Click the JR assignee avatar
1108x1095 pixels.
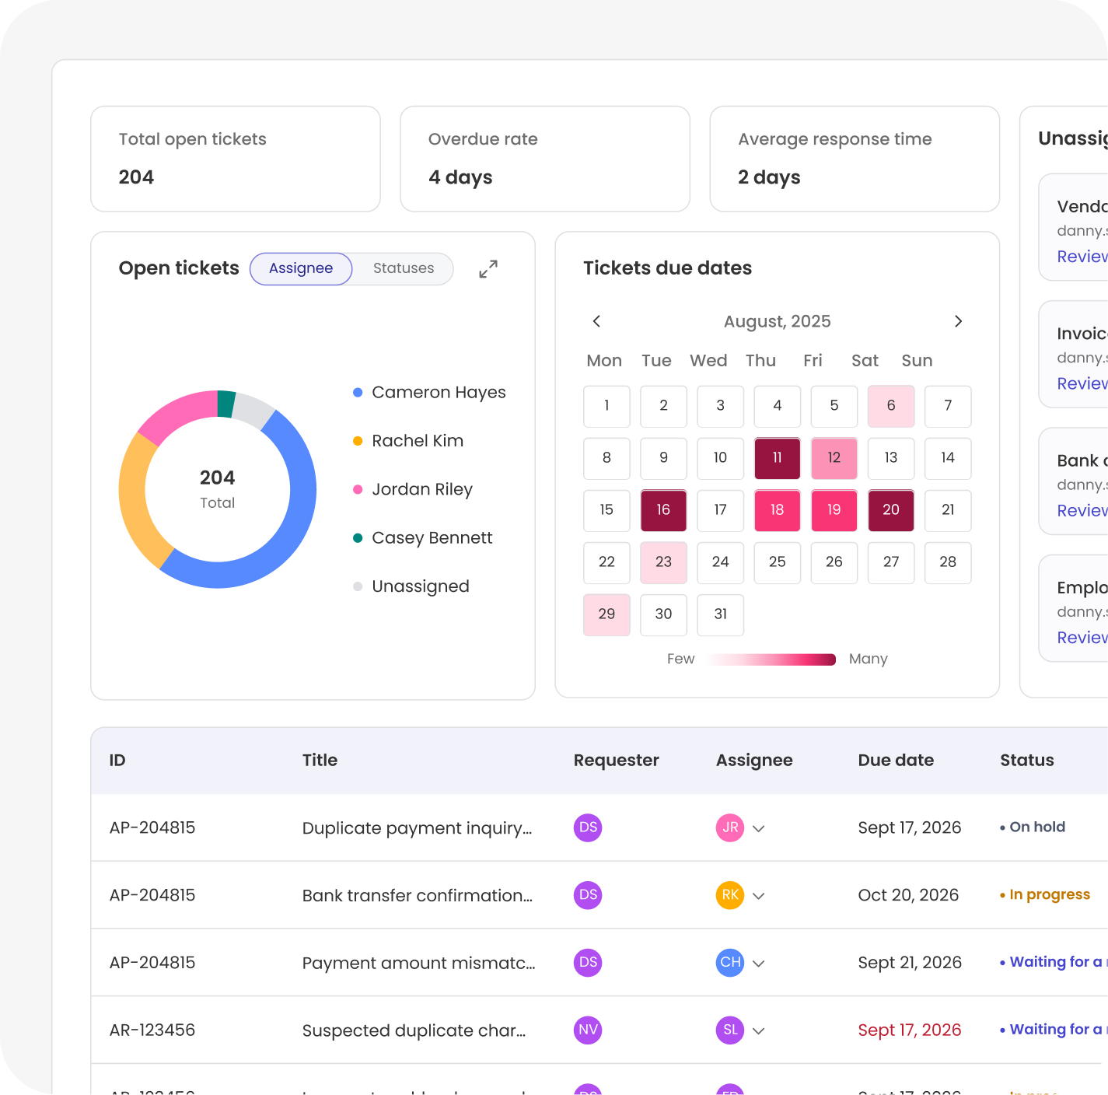click(730, 827)
